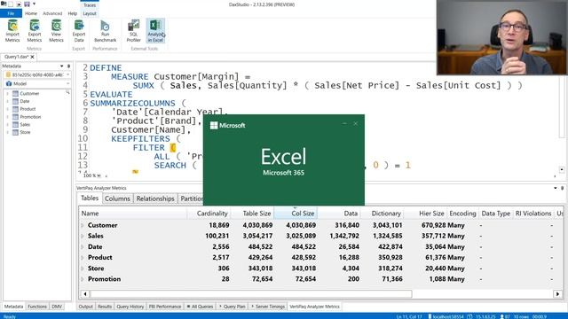Launch SQL Profiler from External Tools
The height and width of the screenshot is (319, 568).
(x=134, y=31)
